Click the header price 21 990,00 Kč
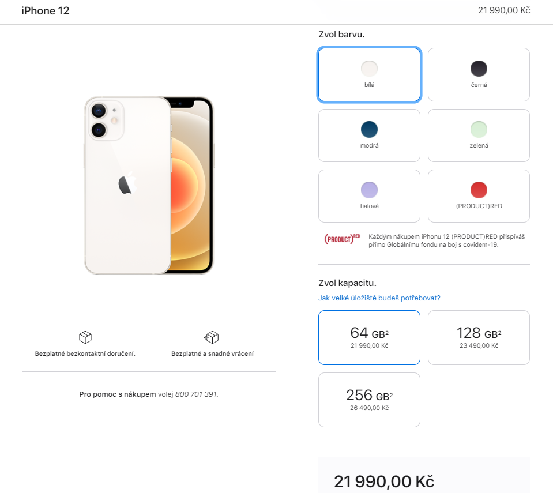553x493 pixels. point(504,10)
